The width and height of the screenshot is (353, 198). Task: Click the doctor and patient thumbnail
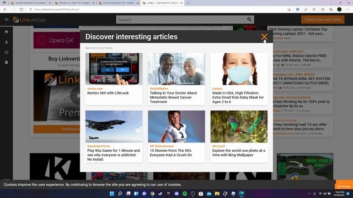coord(176,69)
